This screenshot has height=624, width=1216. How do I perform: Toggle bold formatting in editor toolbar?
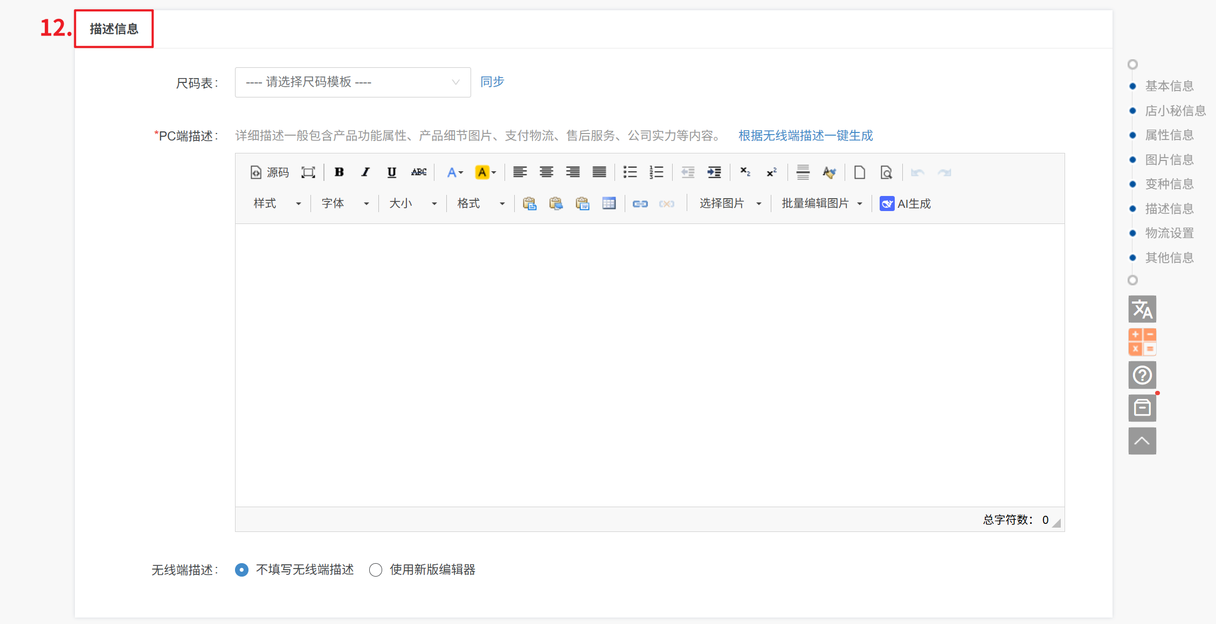tap(339, 172)
